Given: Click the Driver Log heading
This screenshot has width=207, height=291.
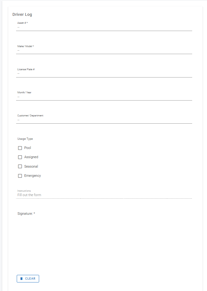Looking at the screenshot, I should pyautogui.click(x=22, y=15).
